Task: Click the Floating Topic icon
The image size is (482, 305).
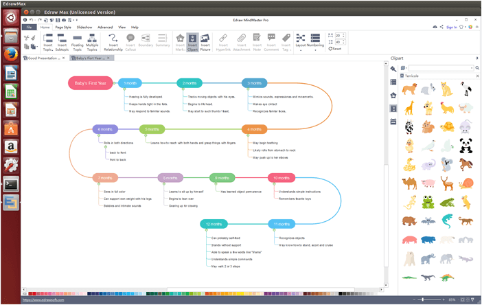Action: tap(77, 42)
